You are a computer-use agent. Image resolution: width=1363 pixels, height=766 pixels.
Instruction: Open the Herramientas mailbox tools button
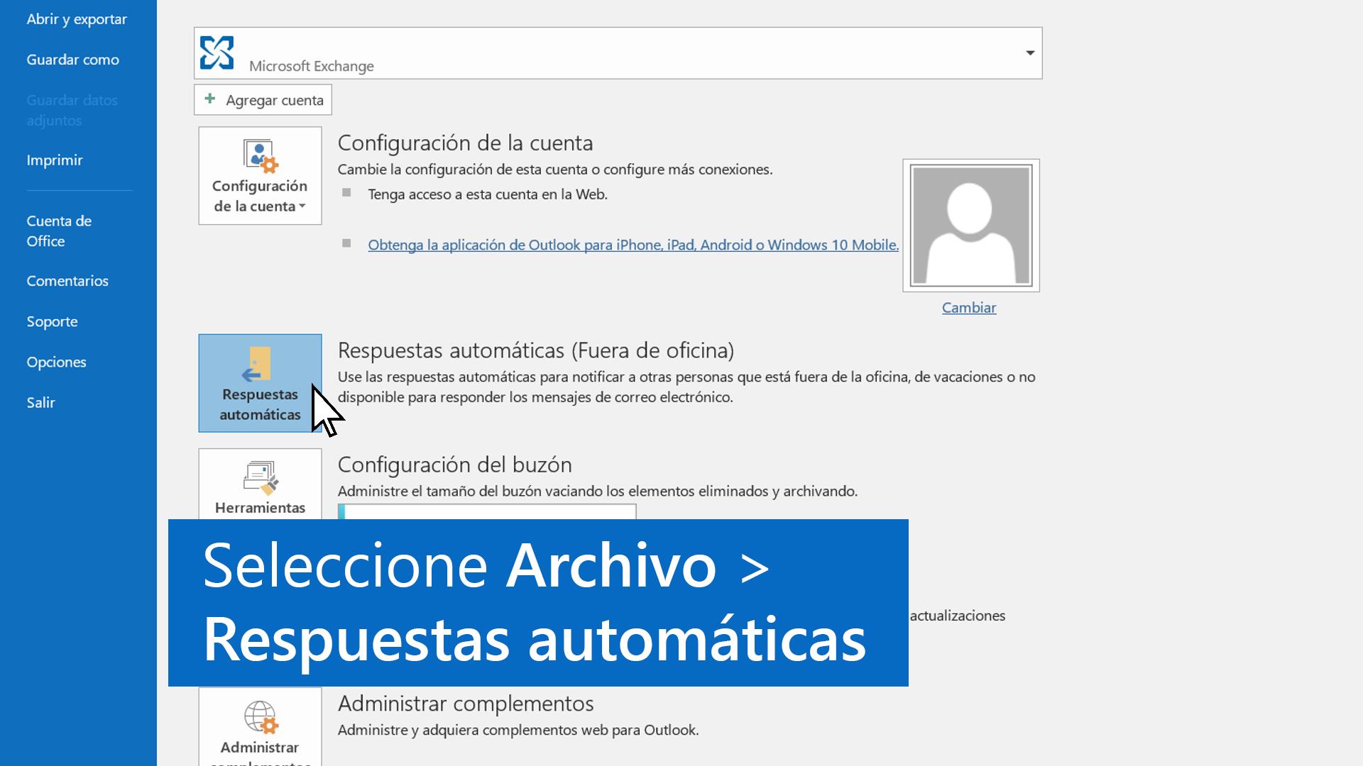(x=260, y=484)
